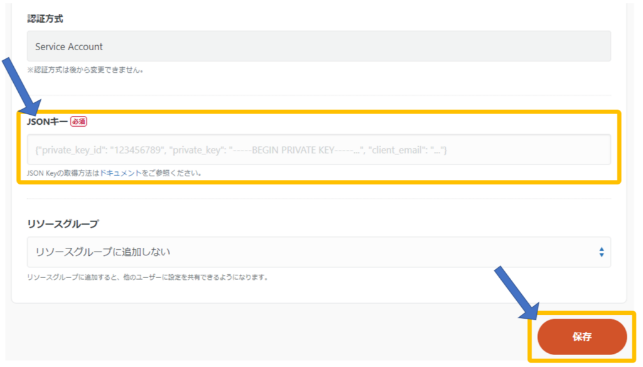The width and height of the screenshot is (643, 367).
Task: Click the resource group sharing help text
Action: click(148, 277)
